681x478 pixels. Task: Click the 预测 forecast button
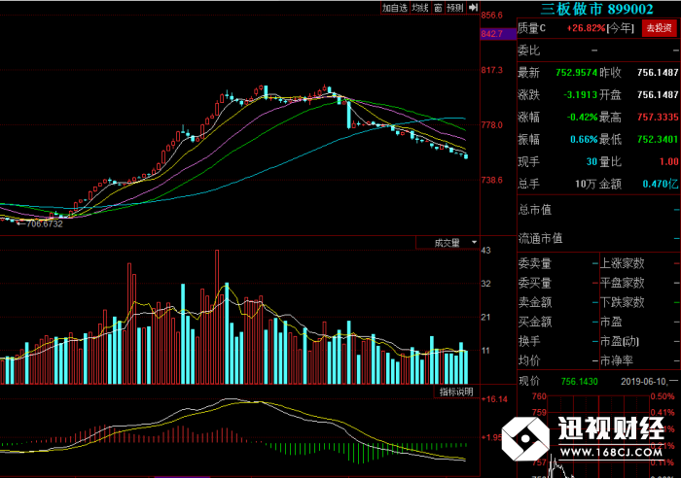[455, 8]
